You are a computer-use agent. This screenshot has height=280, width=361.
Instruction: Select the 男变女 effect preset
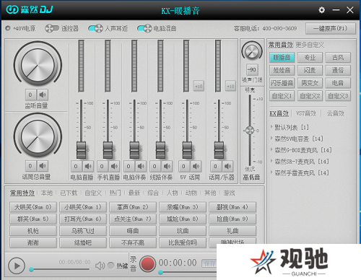click(x=310, y=83)
